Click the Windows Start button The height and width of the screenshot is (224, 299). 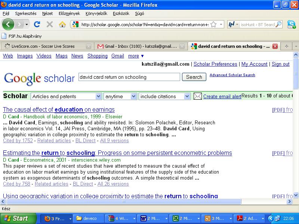point(18,218)
